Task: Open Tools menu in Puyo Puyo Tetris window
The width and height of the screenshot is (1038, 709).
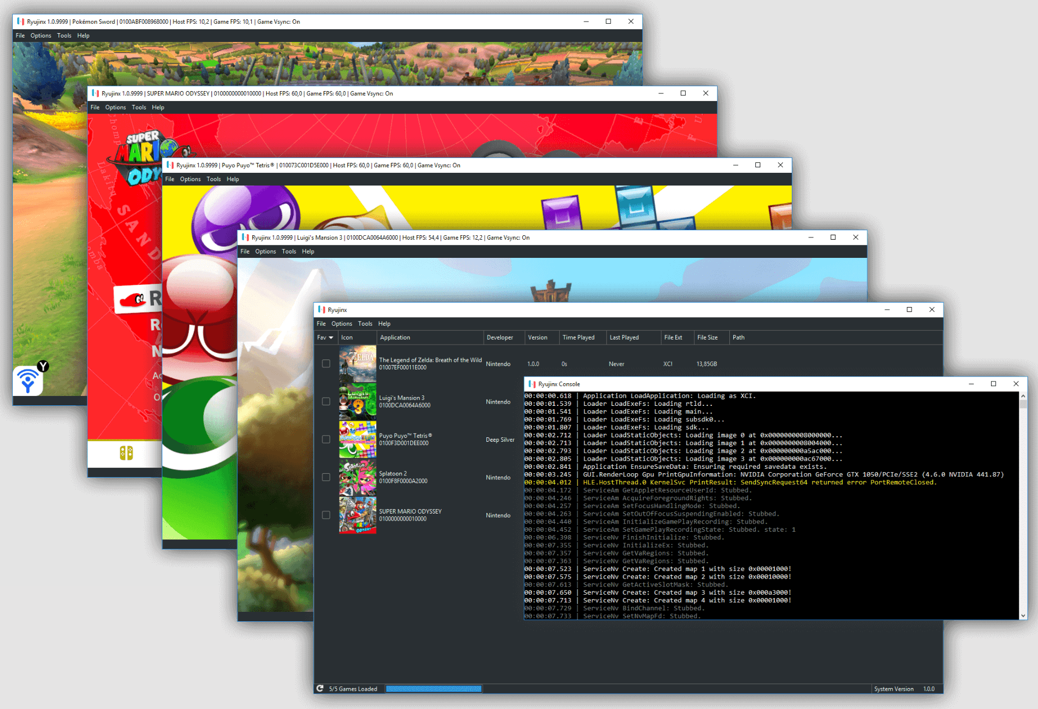Action: (x=214, y=179)
